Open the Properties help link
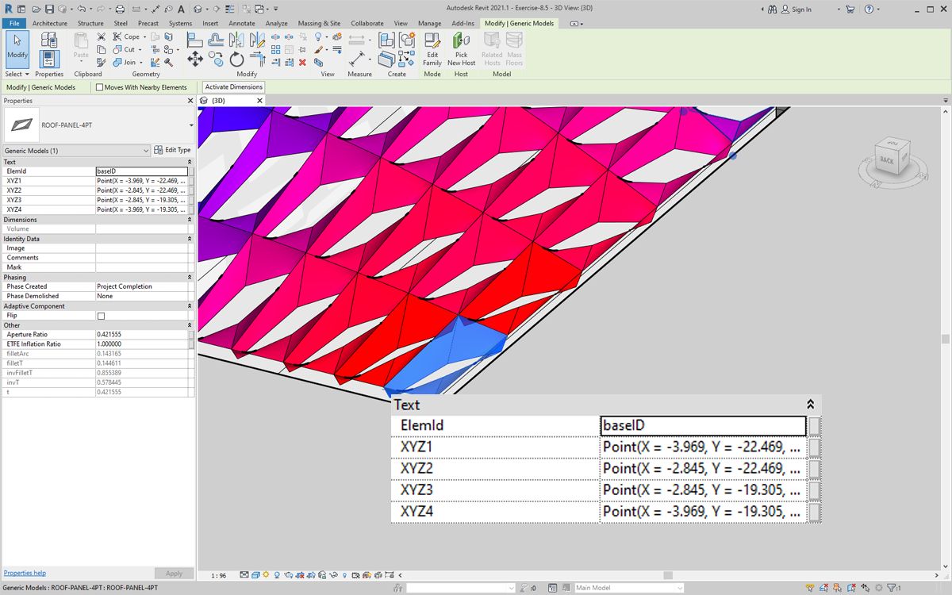This screenshot has height=595, width=952. [25, 573]
